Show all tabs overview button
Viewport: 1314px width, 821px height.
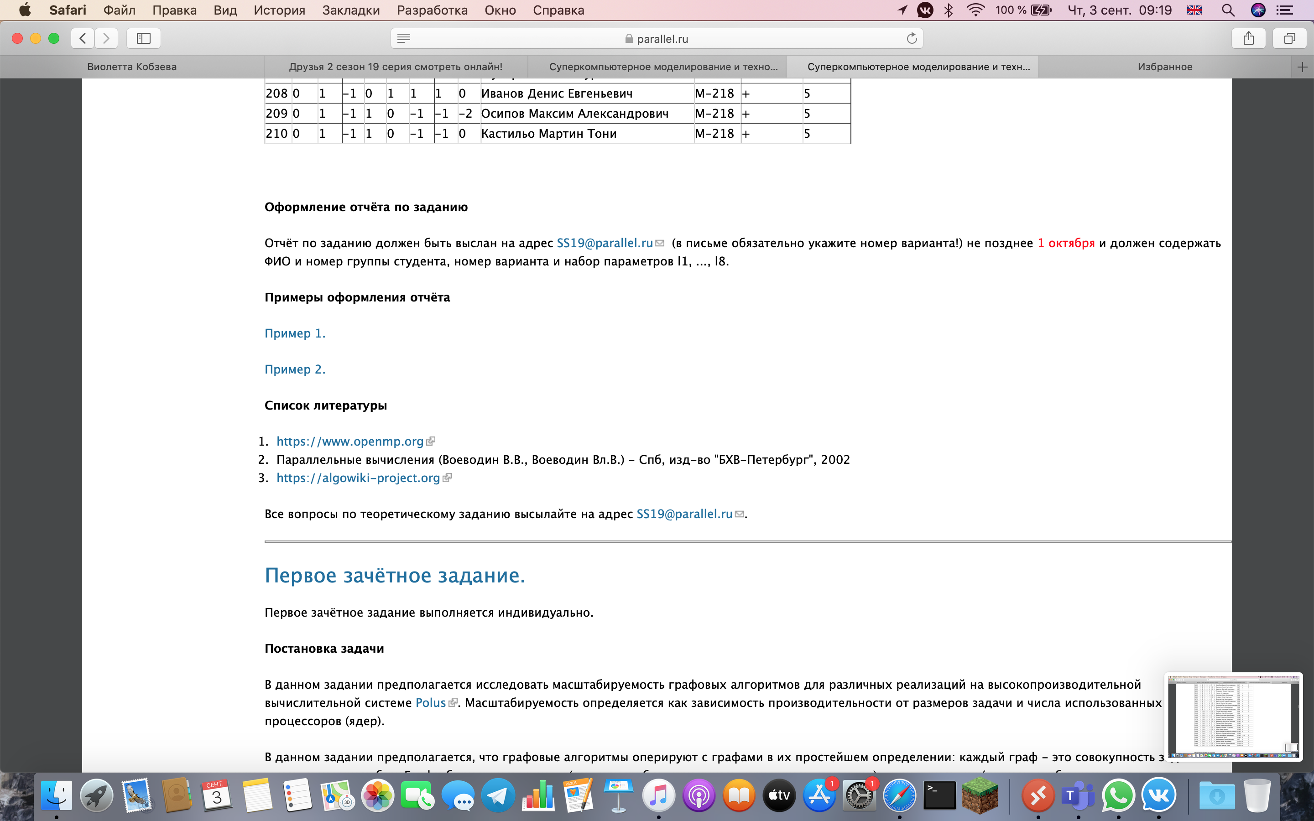1289,38
